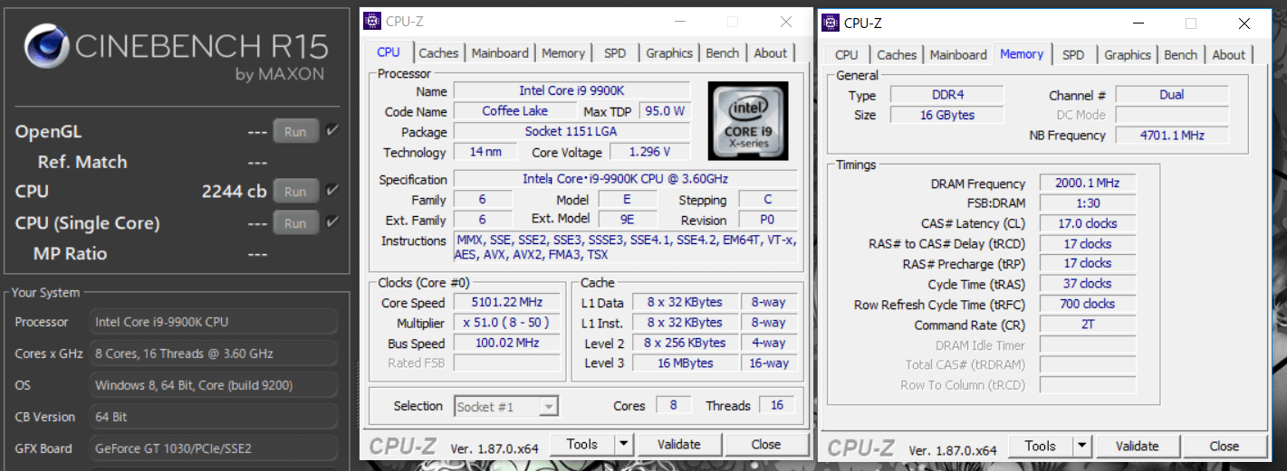
Task: Click Validate in left CPU-Z window
Action: pyautogui.click(x=678, y=444)
